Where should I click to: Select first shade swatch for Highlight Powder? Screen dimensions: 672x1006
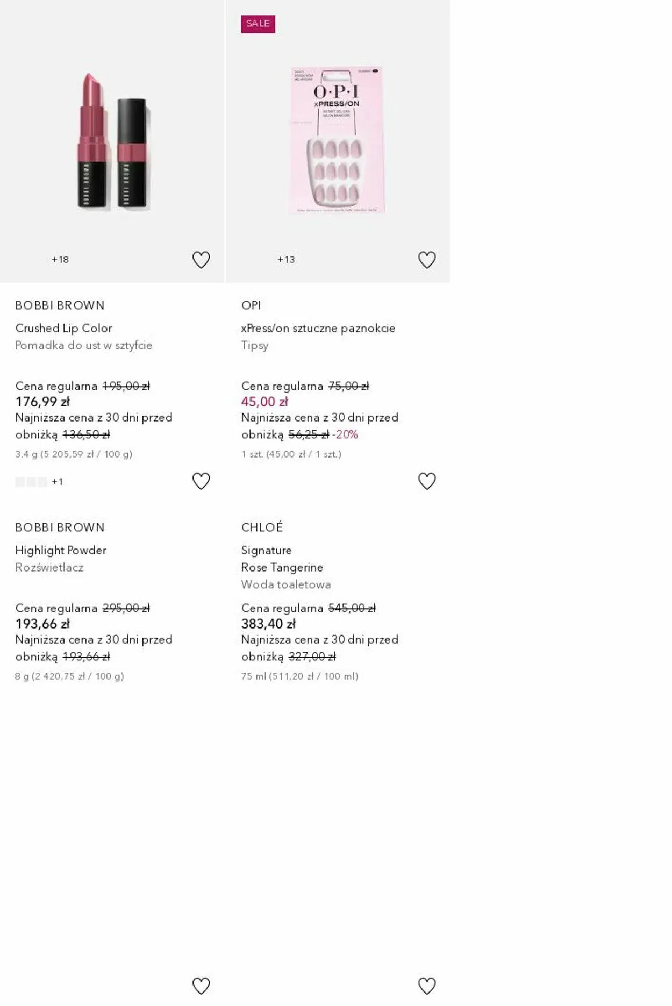coord(20,482)
